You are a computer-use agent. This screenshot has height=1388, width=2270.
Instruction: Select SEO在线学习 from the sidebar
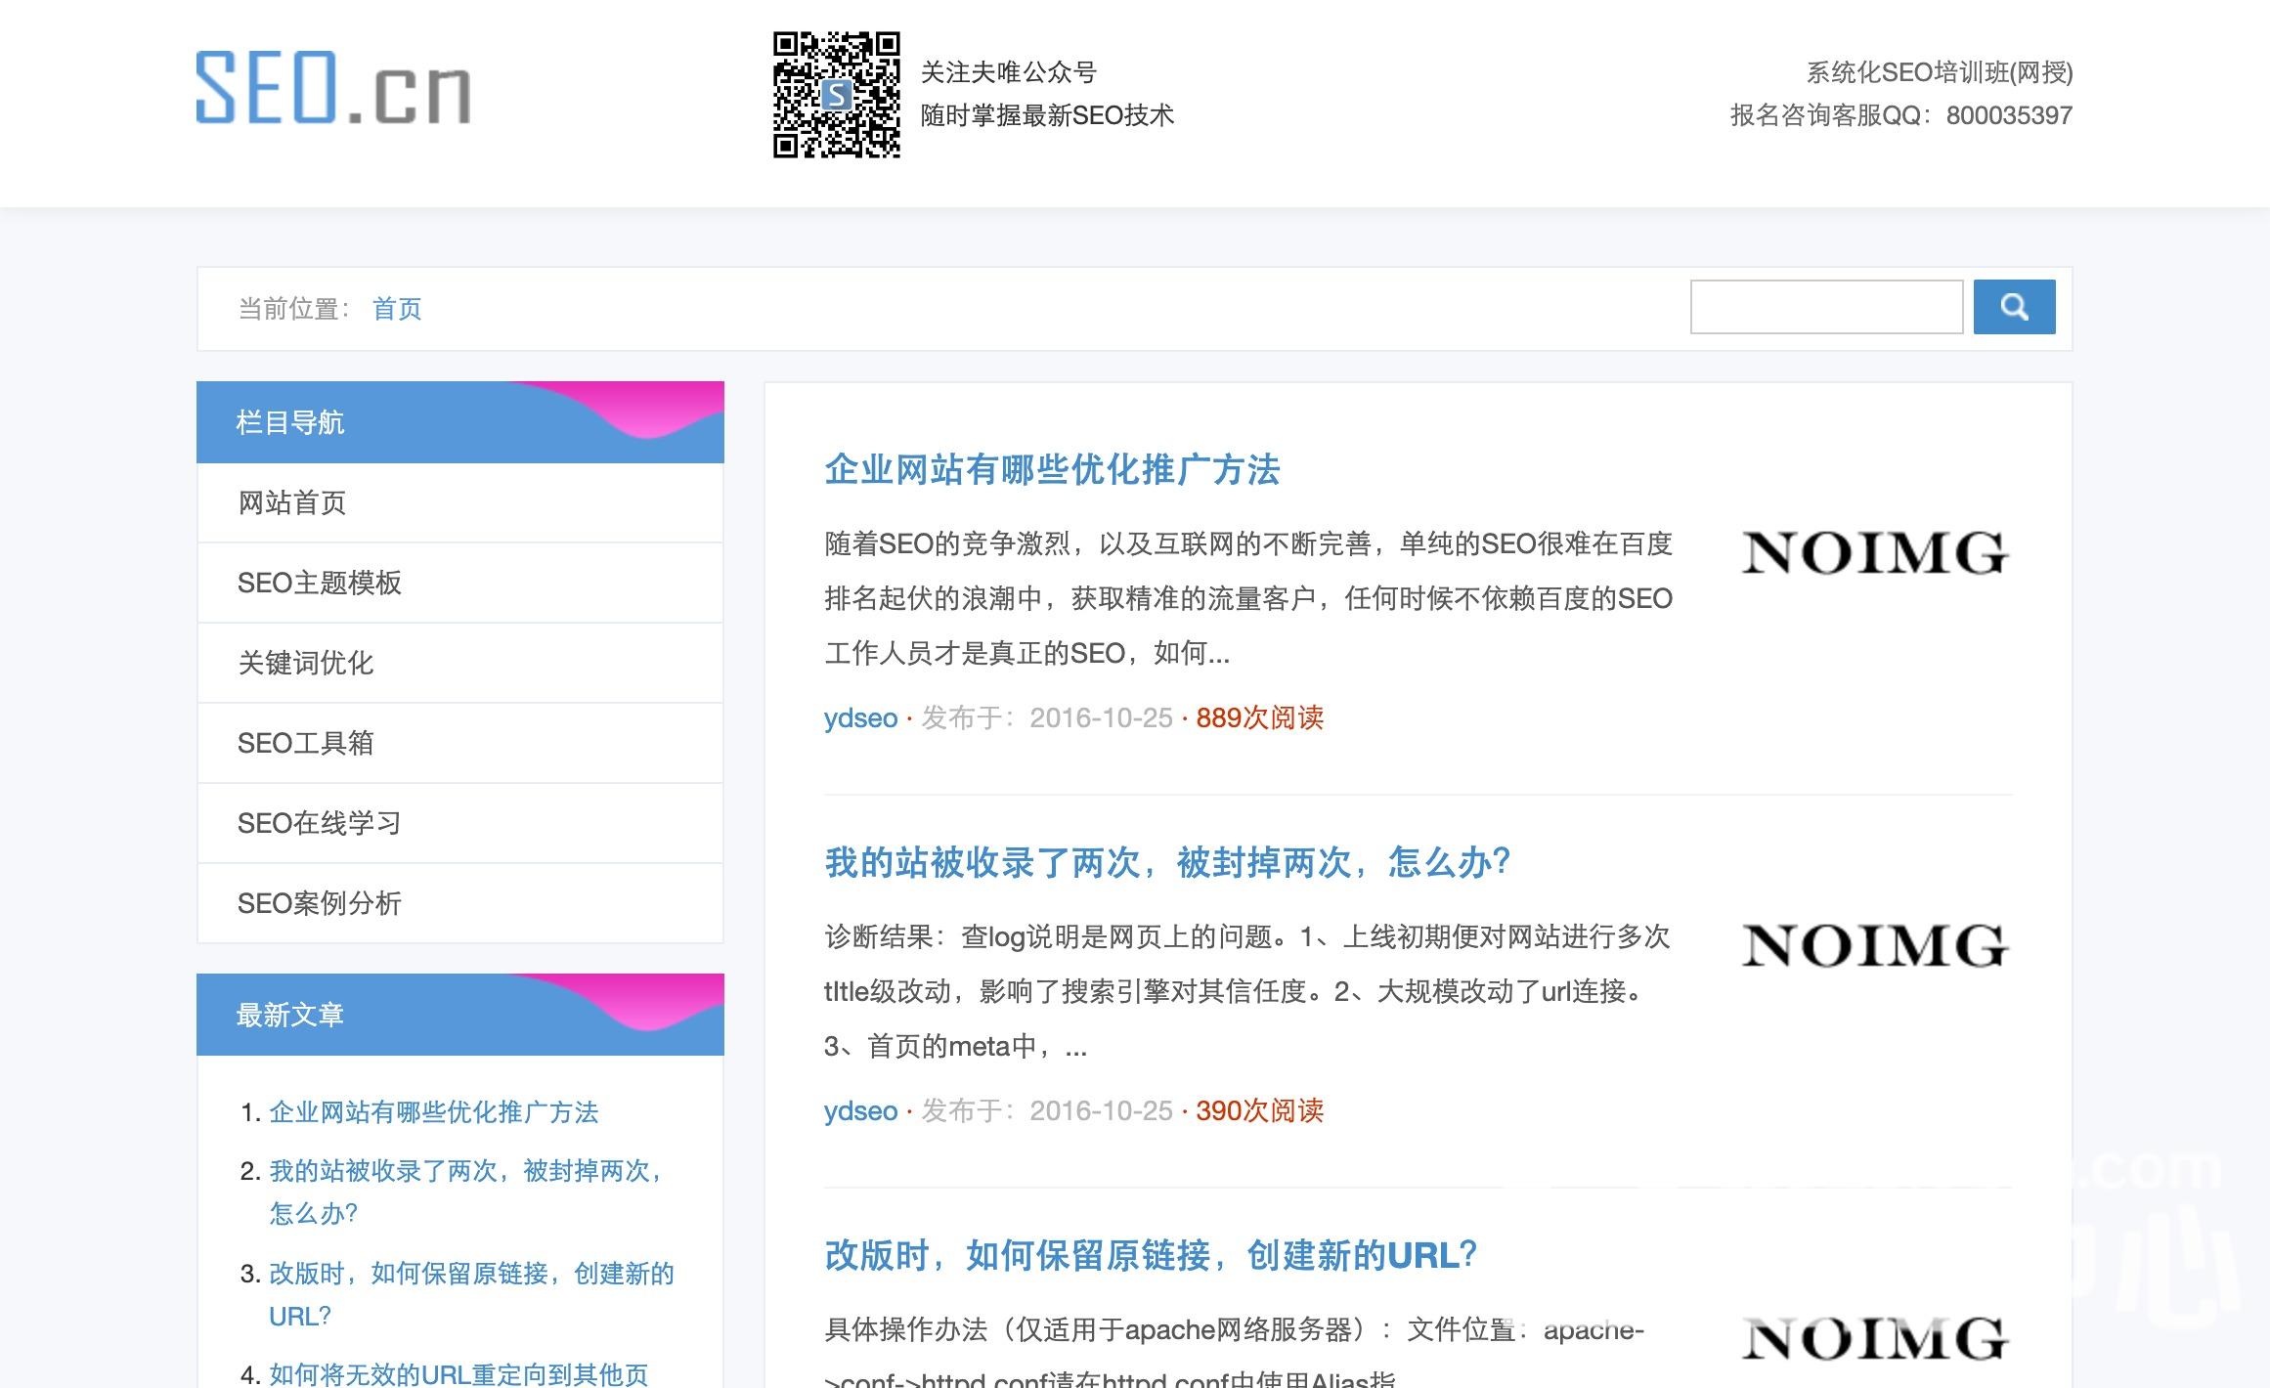point(320,823)
